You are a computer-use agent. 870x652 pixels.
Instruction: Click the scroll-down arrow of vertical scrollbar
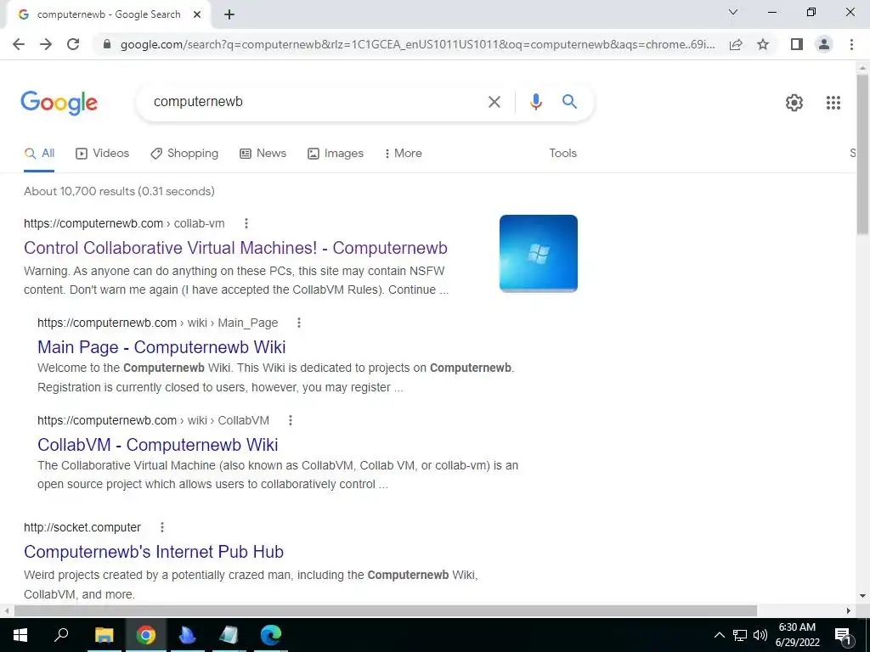point(862,596)
